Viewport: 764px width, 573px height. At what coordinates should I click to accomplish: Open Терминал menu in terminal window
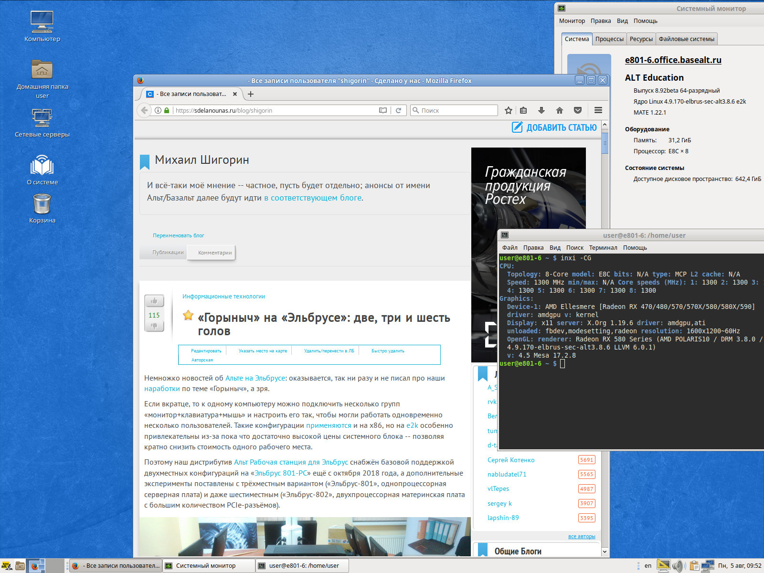click(603, 248)
